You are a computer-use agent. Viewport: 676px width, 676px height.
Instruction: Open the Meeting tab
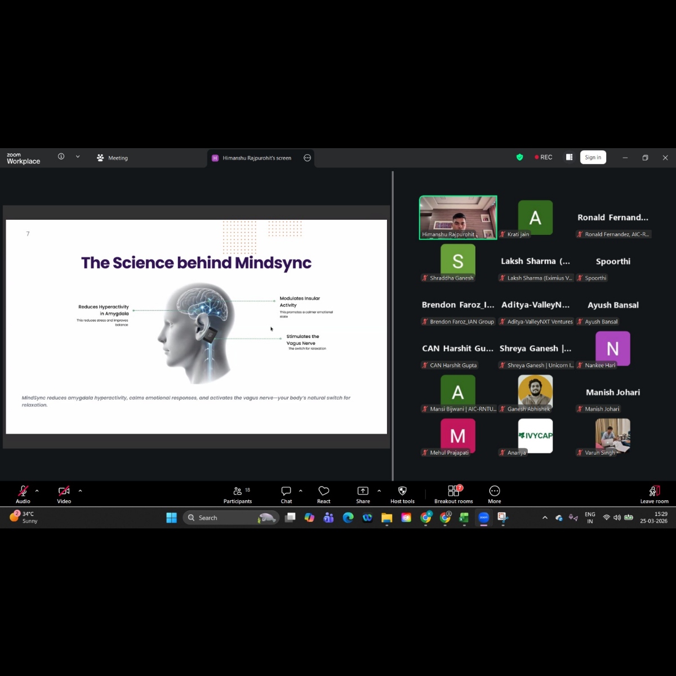tap(112, 158)
